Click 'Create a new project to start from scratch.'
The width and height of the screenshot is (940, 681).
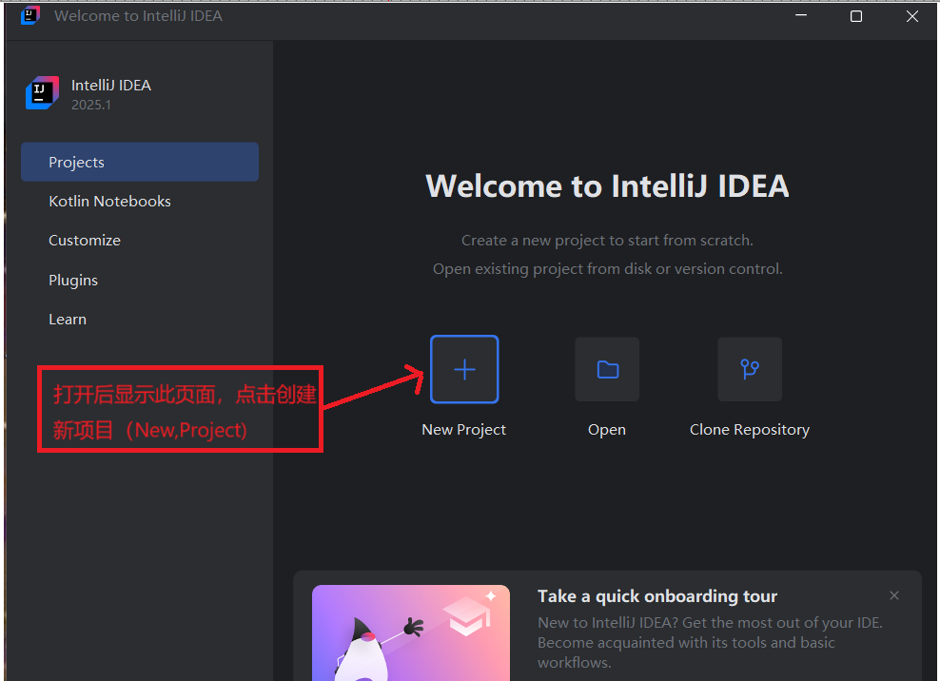coord(607,241)
